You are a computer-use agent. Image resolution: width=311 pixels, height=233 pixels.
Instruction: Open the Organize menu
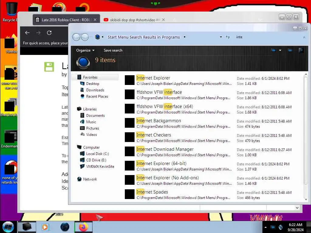point(85,50)
